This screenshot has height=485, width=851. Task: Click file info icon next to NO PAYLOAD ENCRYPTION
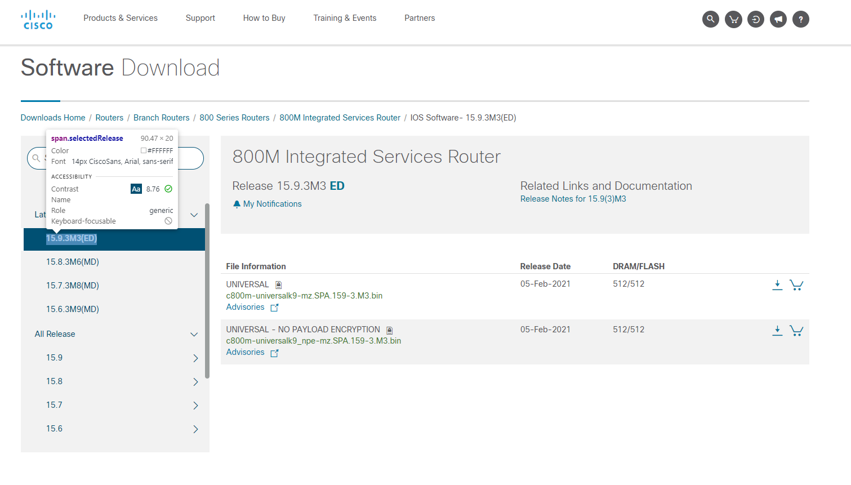389,330
